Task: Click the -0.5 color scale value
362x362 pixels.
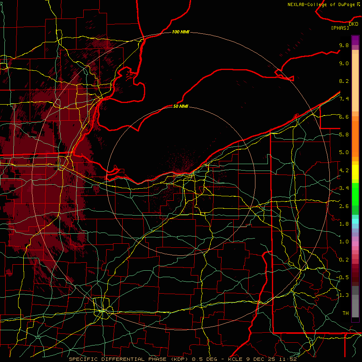Action: pyautogui.click(x=342, y=278)
